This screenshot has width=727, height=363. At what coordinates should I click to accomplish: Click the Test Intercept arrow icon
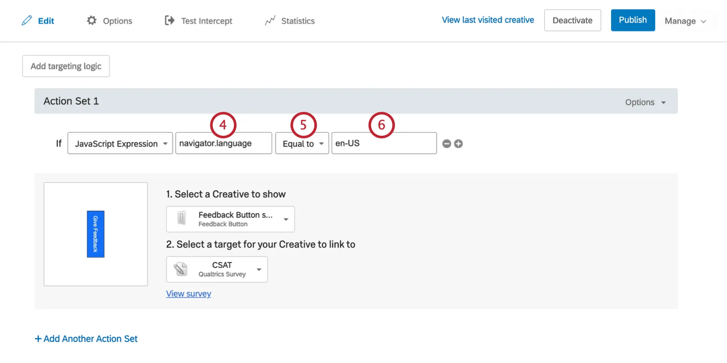[x=170, y=20]
